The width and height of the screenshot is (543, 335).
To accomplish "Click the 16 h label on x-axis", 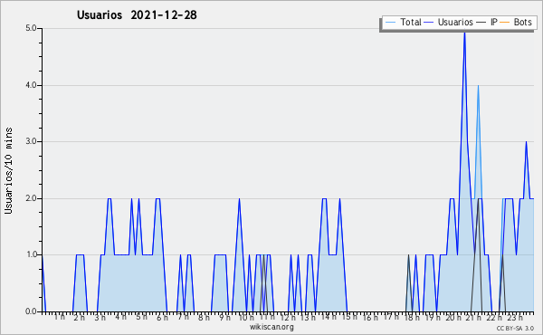I will [370, 317].
